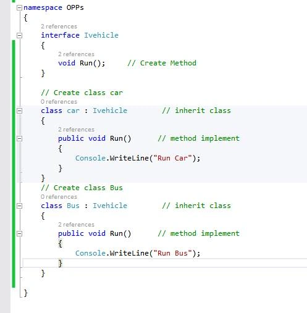
Task: Click 'Console' in the Run Car line
Action: coord(90,158)
